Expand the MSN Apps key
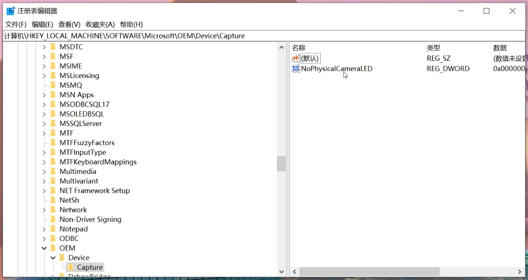The height and width of the screenshot is (280, 528). click(x=44, y=95)
